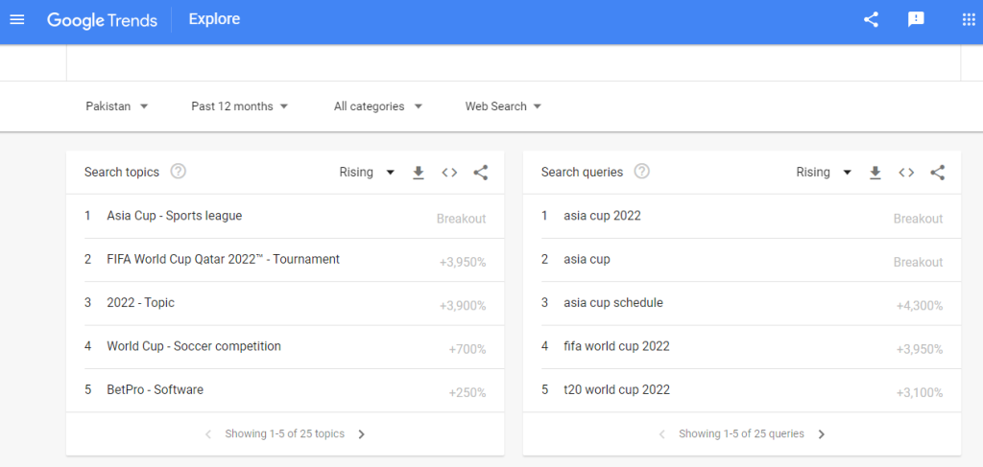Click the +3,100% t20 world cup value
Screen dimensions: 983x467
point(920,393)
